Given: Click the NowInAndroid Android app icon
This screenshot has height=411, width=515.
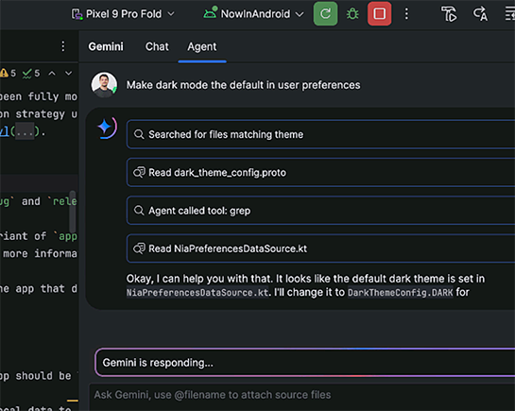Looking at the screenshot, I should (x=210, y=12).
